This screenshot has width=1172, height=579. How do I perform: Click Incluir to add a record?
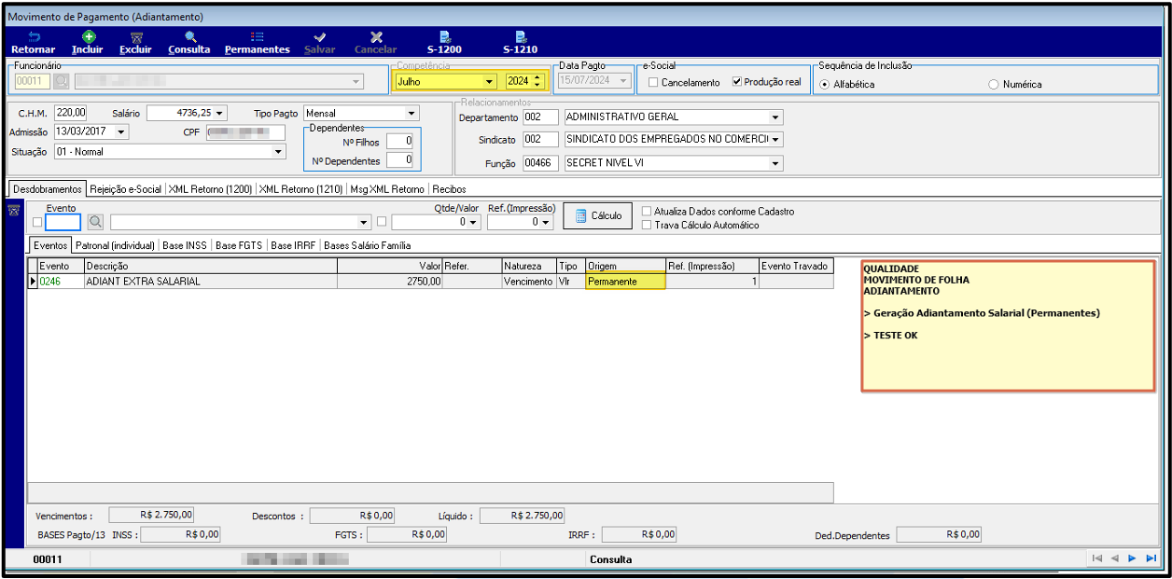click(x=88, y=43)
